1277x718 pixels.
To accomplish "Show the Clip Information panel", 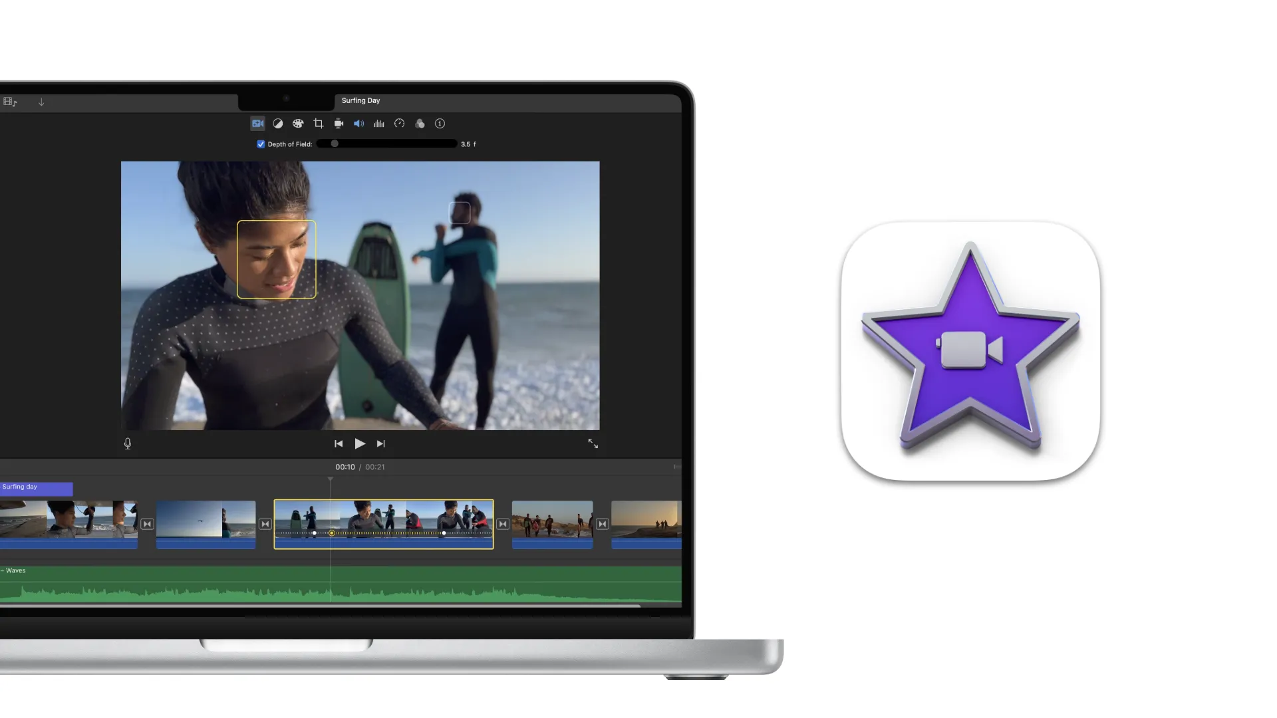I will (440, 124).
